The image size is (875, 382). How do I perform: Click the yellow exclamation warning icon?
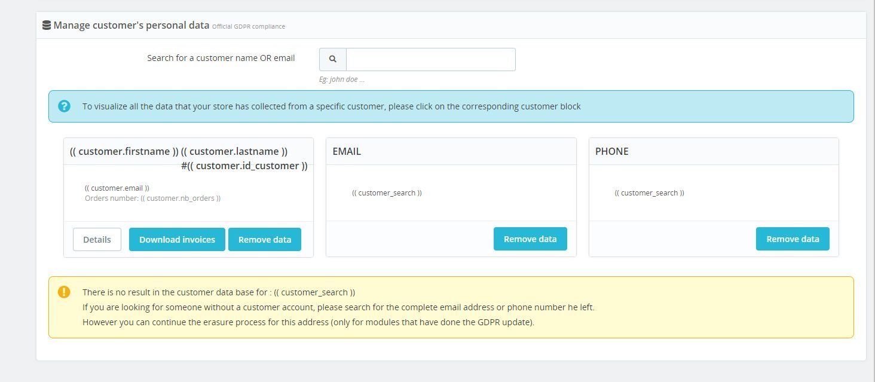(x=64, y=292)
